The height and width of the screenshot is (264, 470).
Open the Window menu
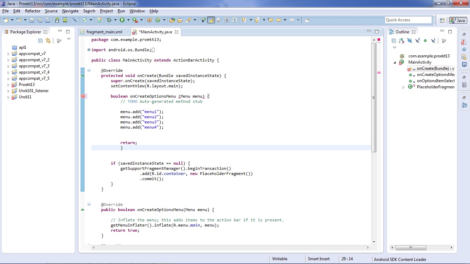click(x=137, y=11)
